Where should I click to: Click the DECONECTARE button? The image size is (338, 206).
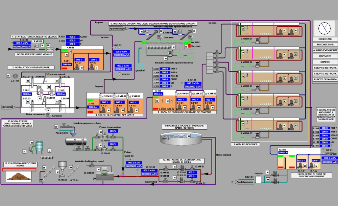(325, 44)
